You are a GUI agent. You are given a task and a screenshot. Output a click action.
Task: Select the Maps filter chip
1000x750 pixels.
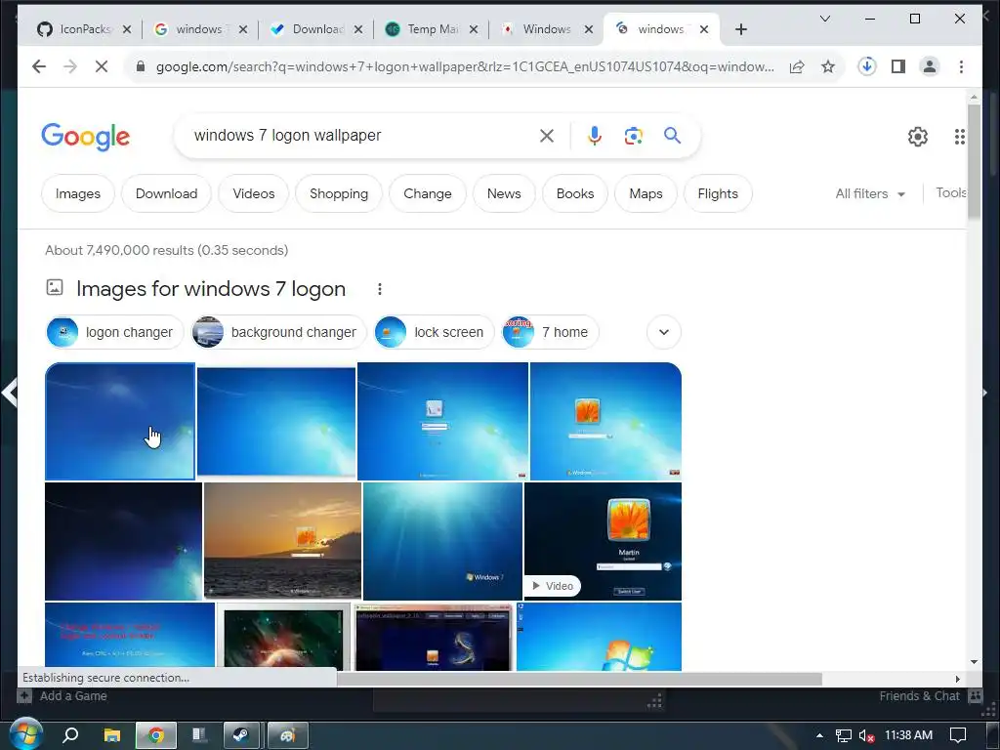coord(646,193)
